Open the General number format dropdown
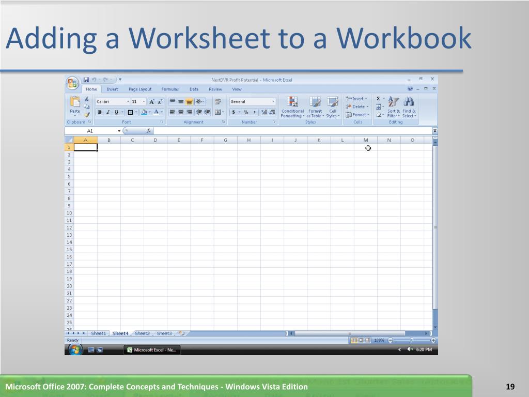529x397 pixels. (x=273, y=102)
